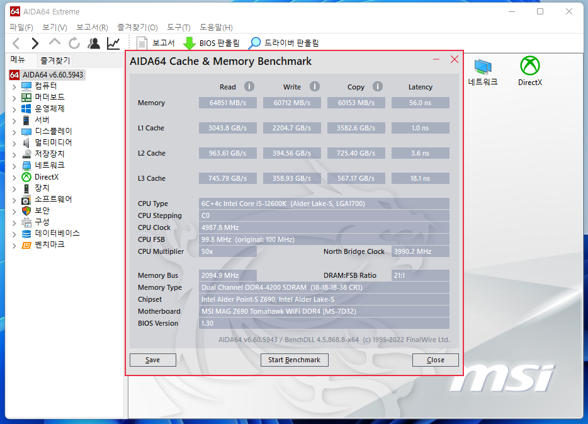Image resolution: width=588 pixels, height=424 pixels.
Task: Expand the 컴퓨터 tree node
Action: point(14,87)
